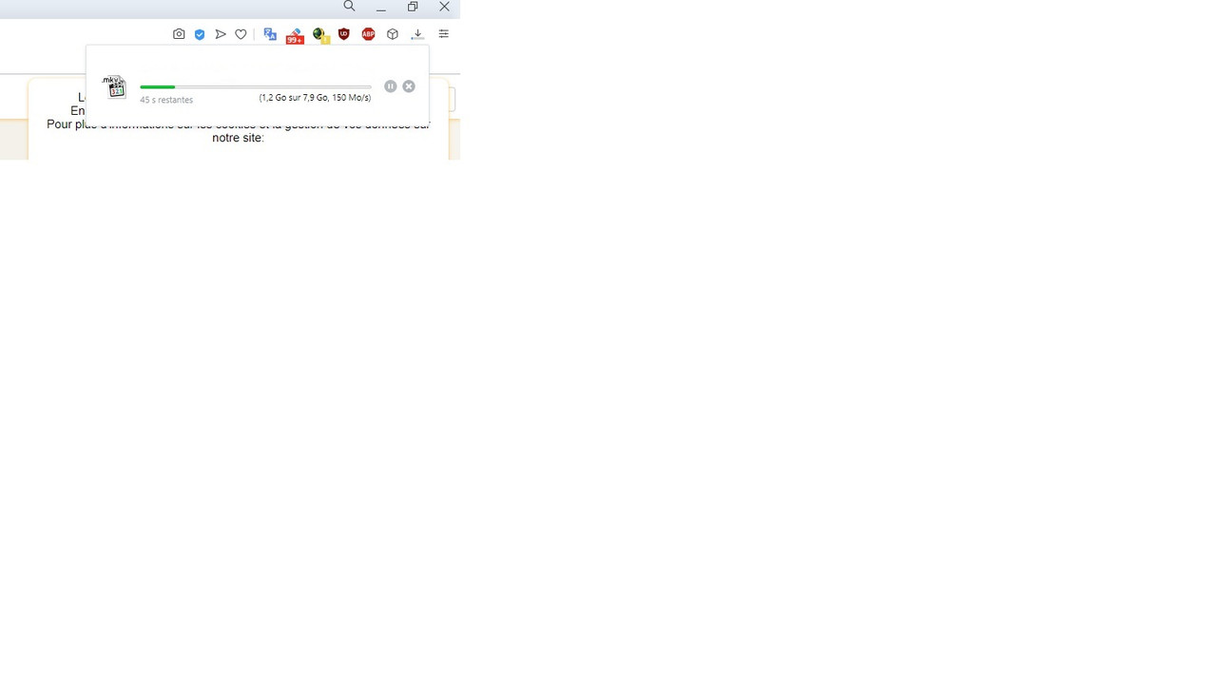
Task: Click the green download progress bar
Action: (x=256, y=86)
